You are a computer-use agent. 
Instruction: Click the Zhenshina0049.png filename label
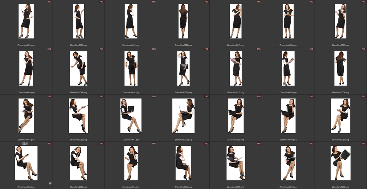tap(78, 92)
